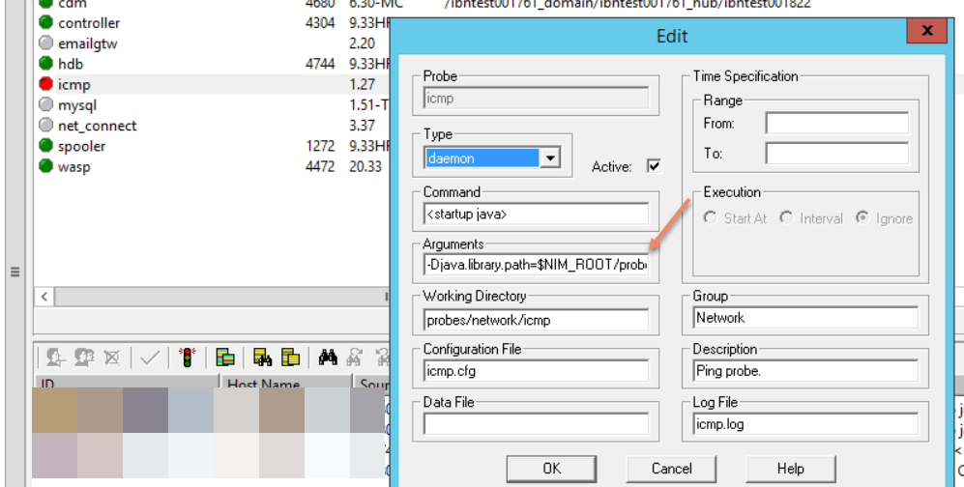This screenshot has width=964, height=487.
Task: Select the spooler probe row
Action: (x=212, y=146)
